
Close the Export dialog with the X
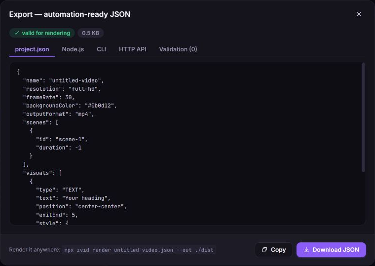tap(359, 14)
